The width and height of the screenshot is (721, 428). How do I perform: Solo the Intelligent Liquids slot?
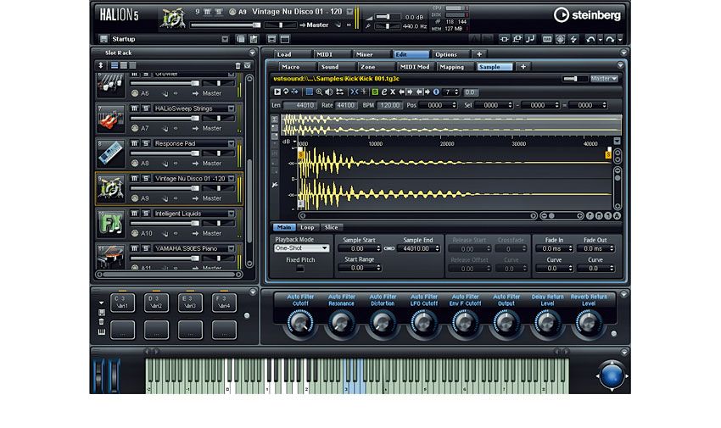click(146, 214)
